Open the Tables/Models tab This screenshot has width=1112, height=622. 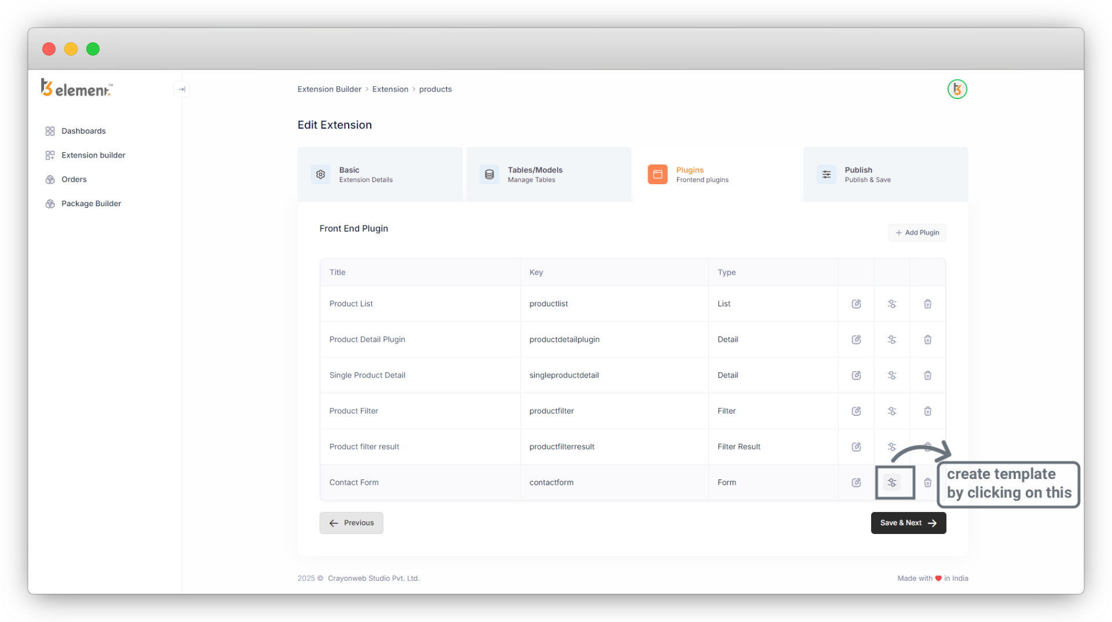point(548,174)
